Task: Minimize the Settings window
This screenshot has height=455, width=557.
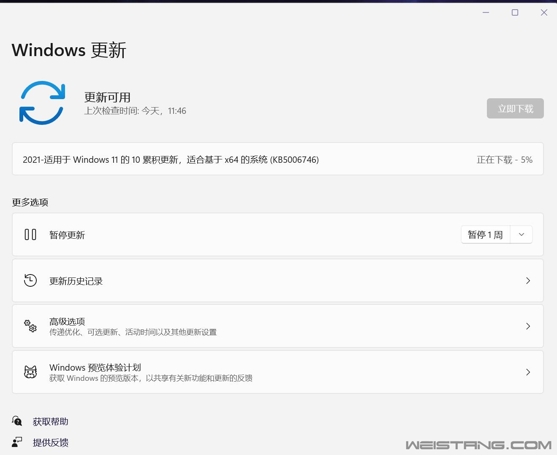Action: 486,13
